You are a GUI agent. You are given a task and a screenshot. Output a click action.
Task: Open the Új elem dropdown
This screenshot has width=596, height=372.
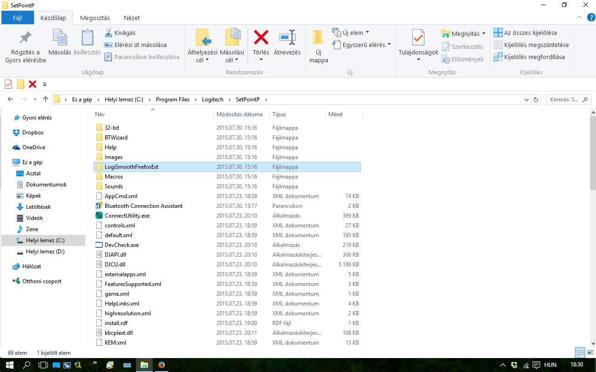click(x=351, y=33)
